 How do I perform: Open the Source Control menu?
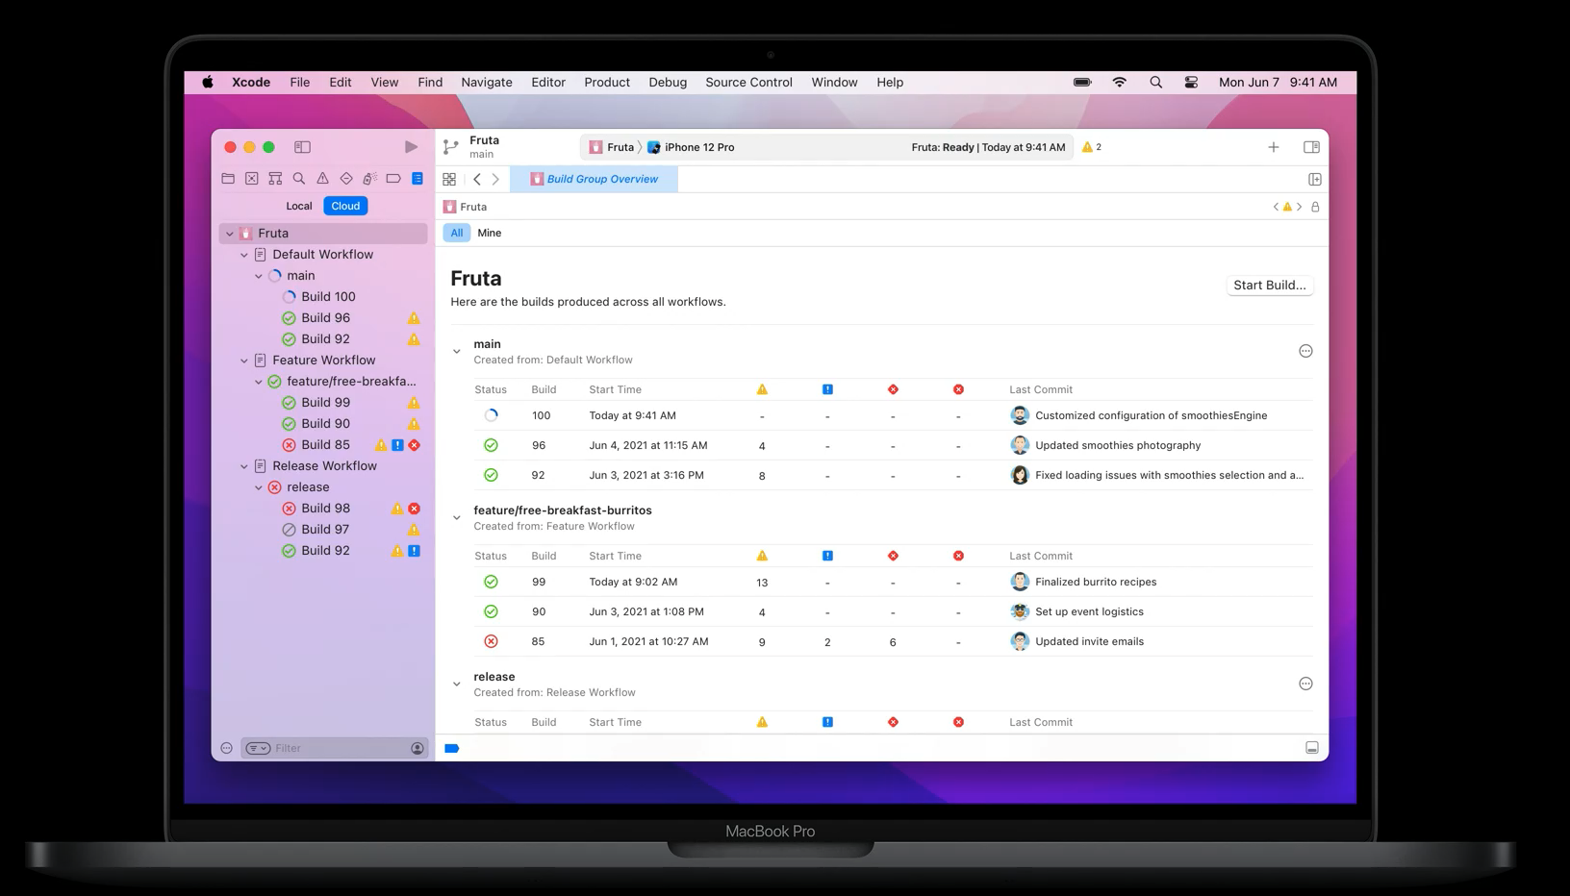pyautogui.click(x=748, y=83)
